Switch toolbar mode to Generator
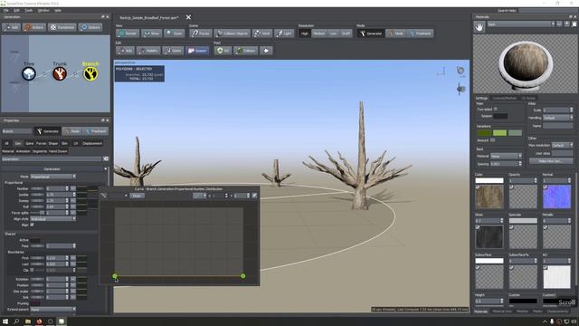The image size is (579, 326). pyautogui.click(x=371, y=34)
